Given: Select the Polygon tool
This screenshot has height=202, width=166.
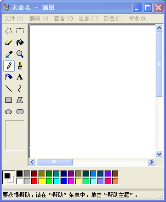Looking at the screenshot, I should 20,100.
